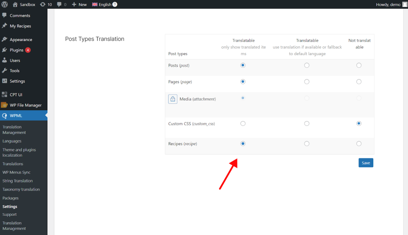408x235 pixels.
Task: Select only show translated items for Pages
Action: click(243, 81)
